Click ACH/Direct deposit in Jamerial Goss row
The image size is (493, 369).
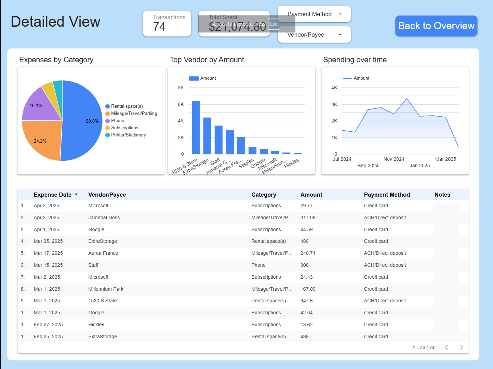(x=385, y=218)
